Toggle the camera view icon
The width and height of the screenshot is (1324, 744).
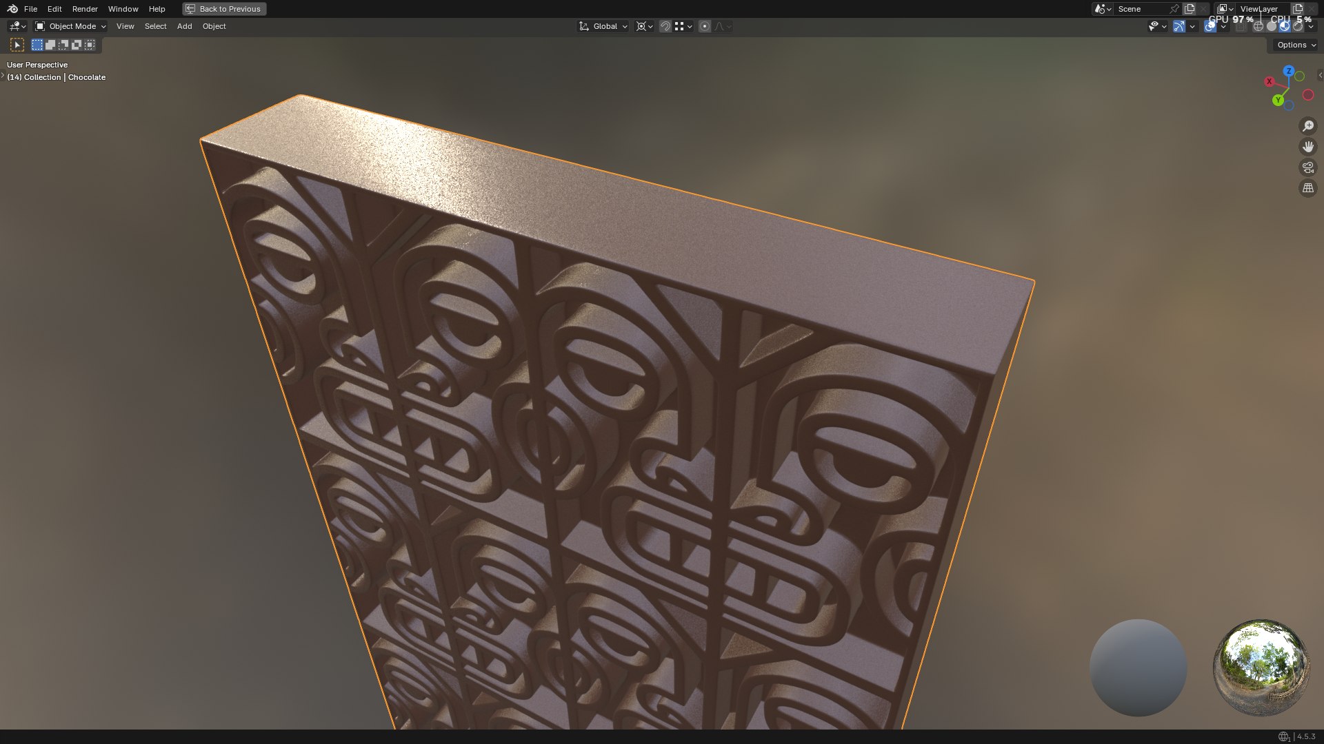coord(1307,167)
